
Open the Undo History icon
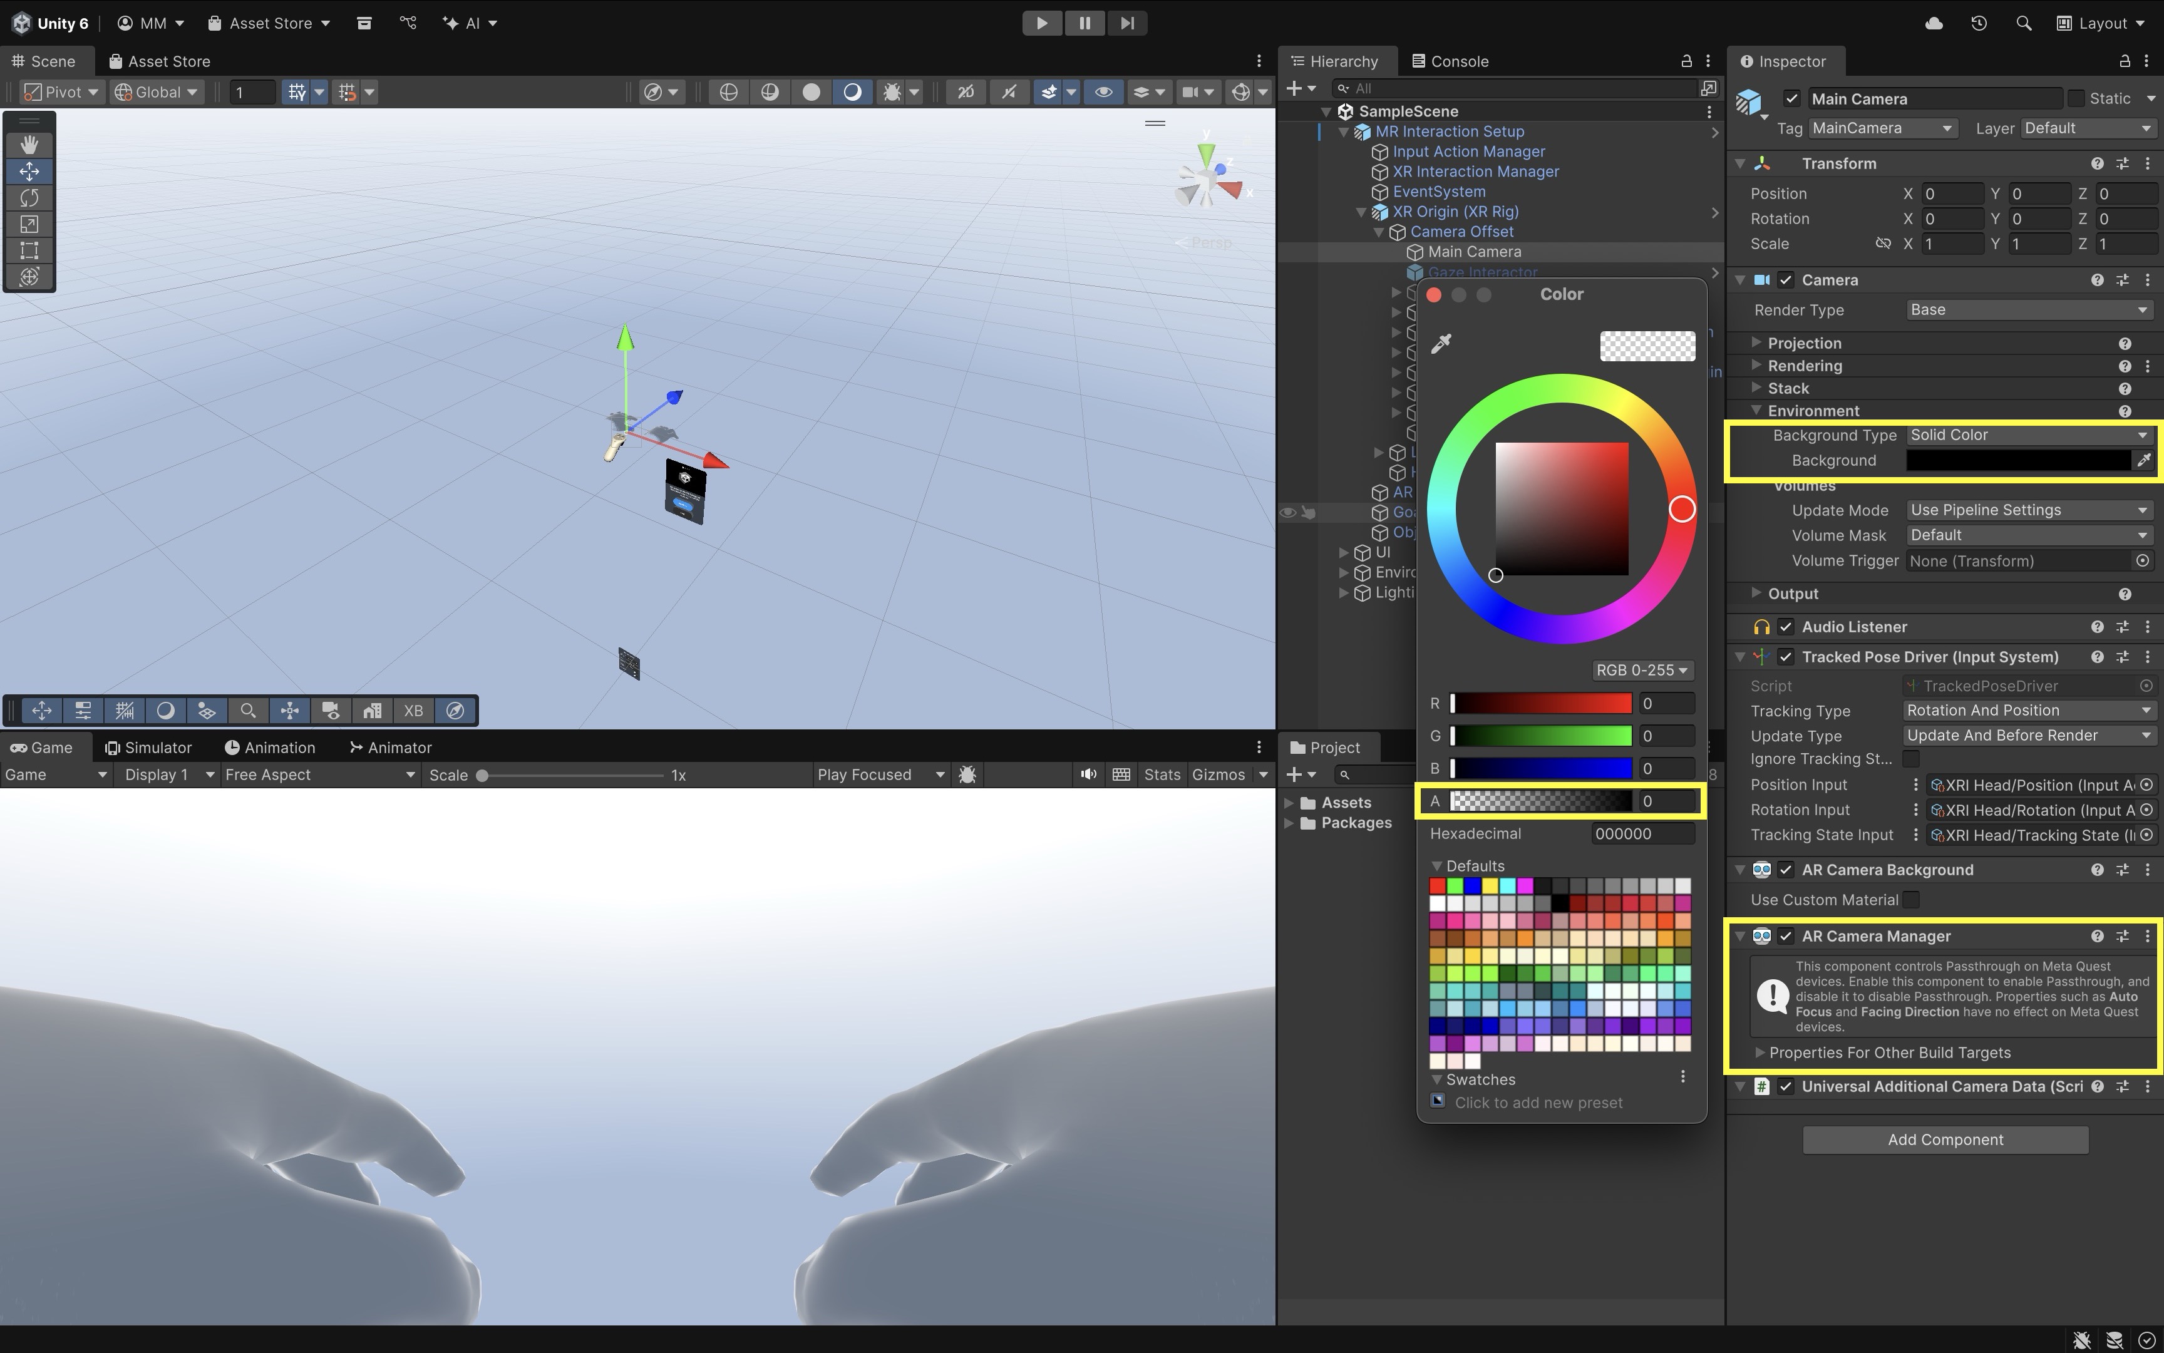click(1979, 23)
